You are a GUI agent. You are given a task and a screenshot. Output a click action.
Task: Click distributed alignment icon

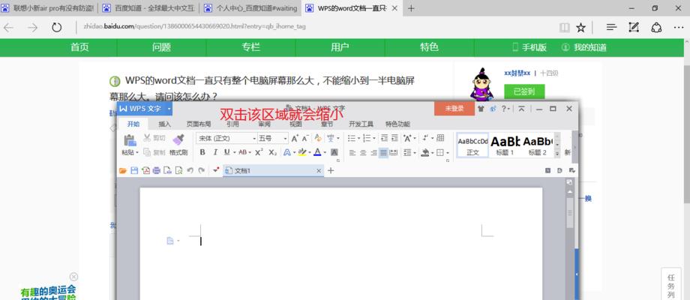pos(394,153)
